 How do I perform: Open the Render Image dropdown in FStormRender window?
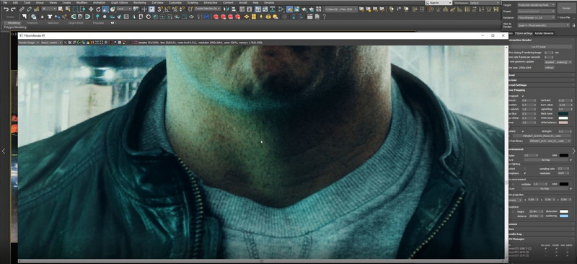pyautogui.click(x=29, y=43)
